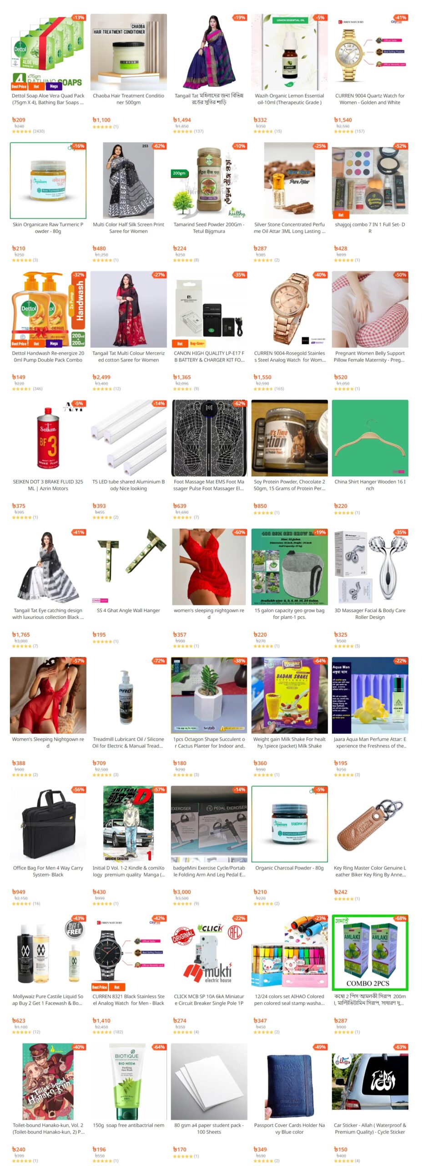Open T5 LED tube shared Aluminium title
428x1166 pixels.
point(128,485)
